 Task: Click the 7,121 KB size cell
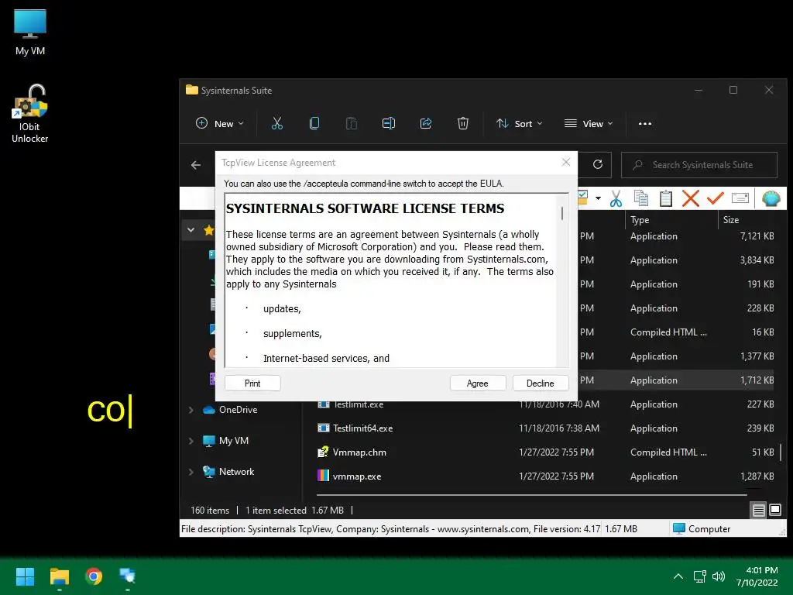pos(757,236)
